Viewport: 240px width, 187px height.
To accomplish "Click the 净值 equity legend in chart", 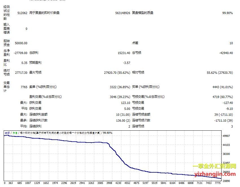I will coord(15,133).
